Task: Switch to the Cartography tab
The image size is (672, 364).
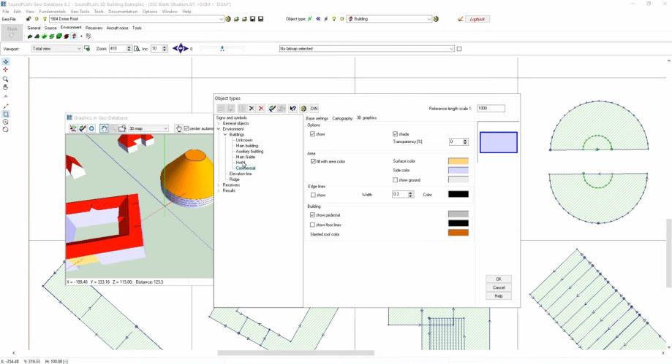Action: point(342,117)
